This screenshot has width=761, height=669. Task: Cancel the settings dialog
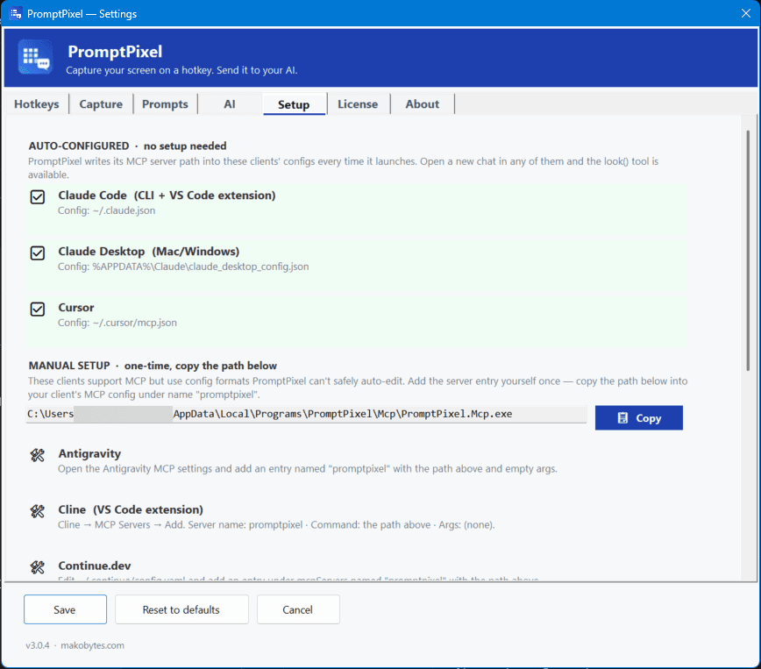[298, 609]
